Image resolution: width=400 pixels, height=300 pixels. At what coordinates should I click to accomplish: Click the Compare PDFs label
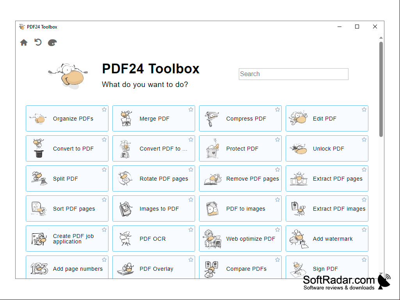pos(246,269)
